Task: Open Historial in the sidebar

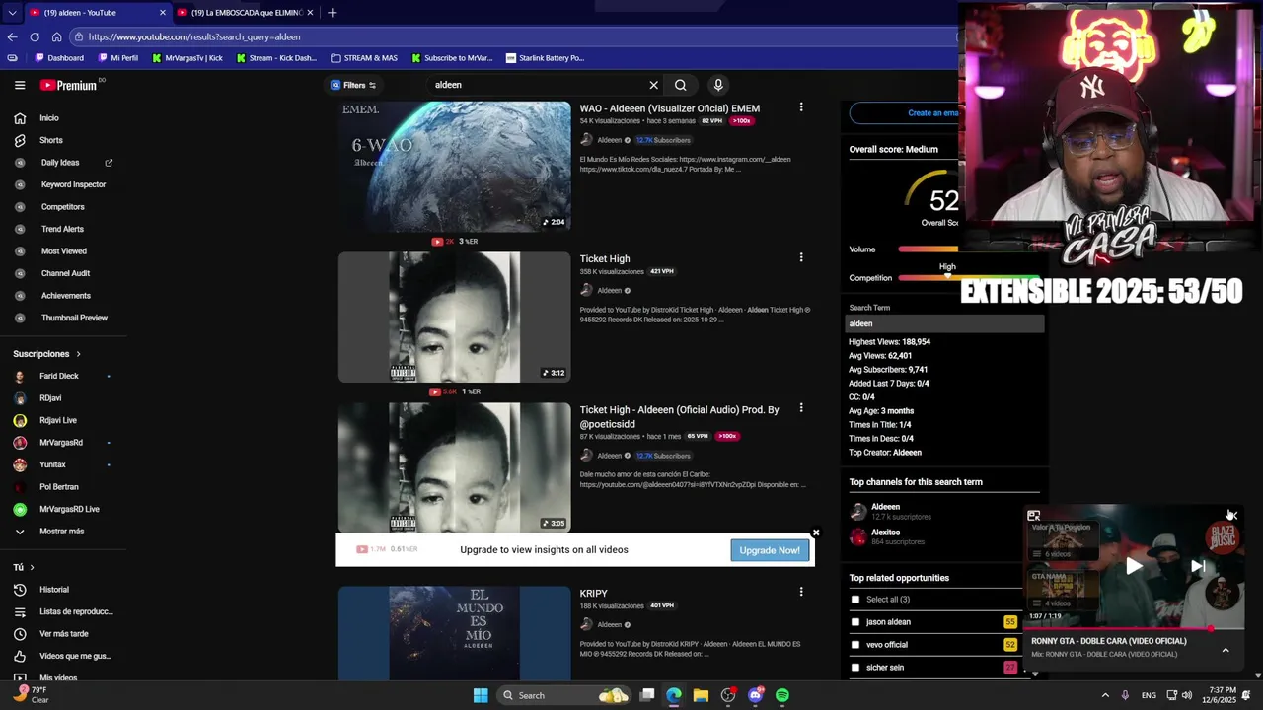Action: click(x=54, y=590)
